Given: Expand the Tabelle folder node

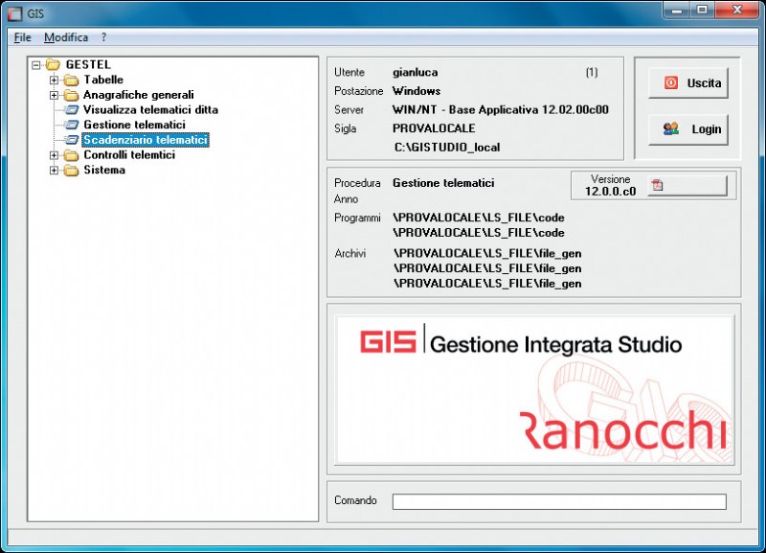Looking at the screenshot, I should [x=55, y=80].
